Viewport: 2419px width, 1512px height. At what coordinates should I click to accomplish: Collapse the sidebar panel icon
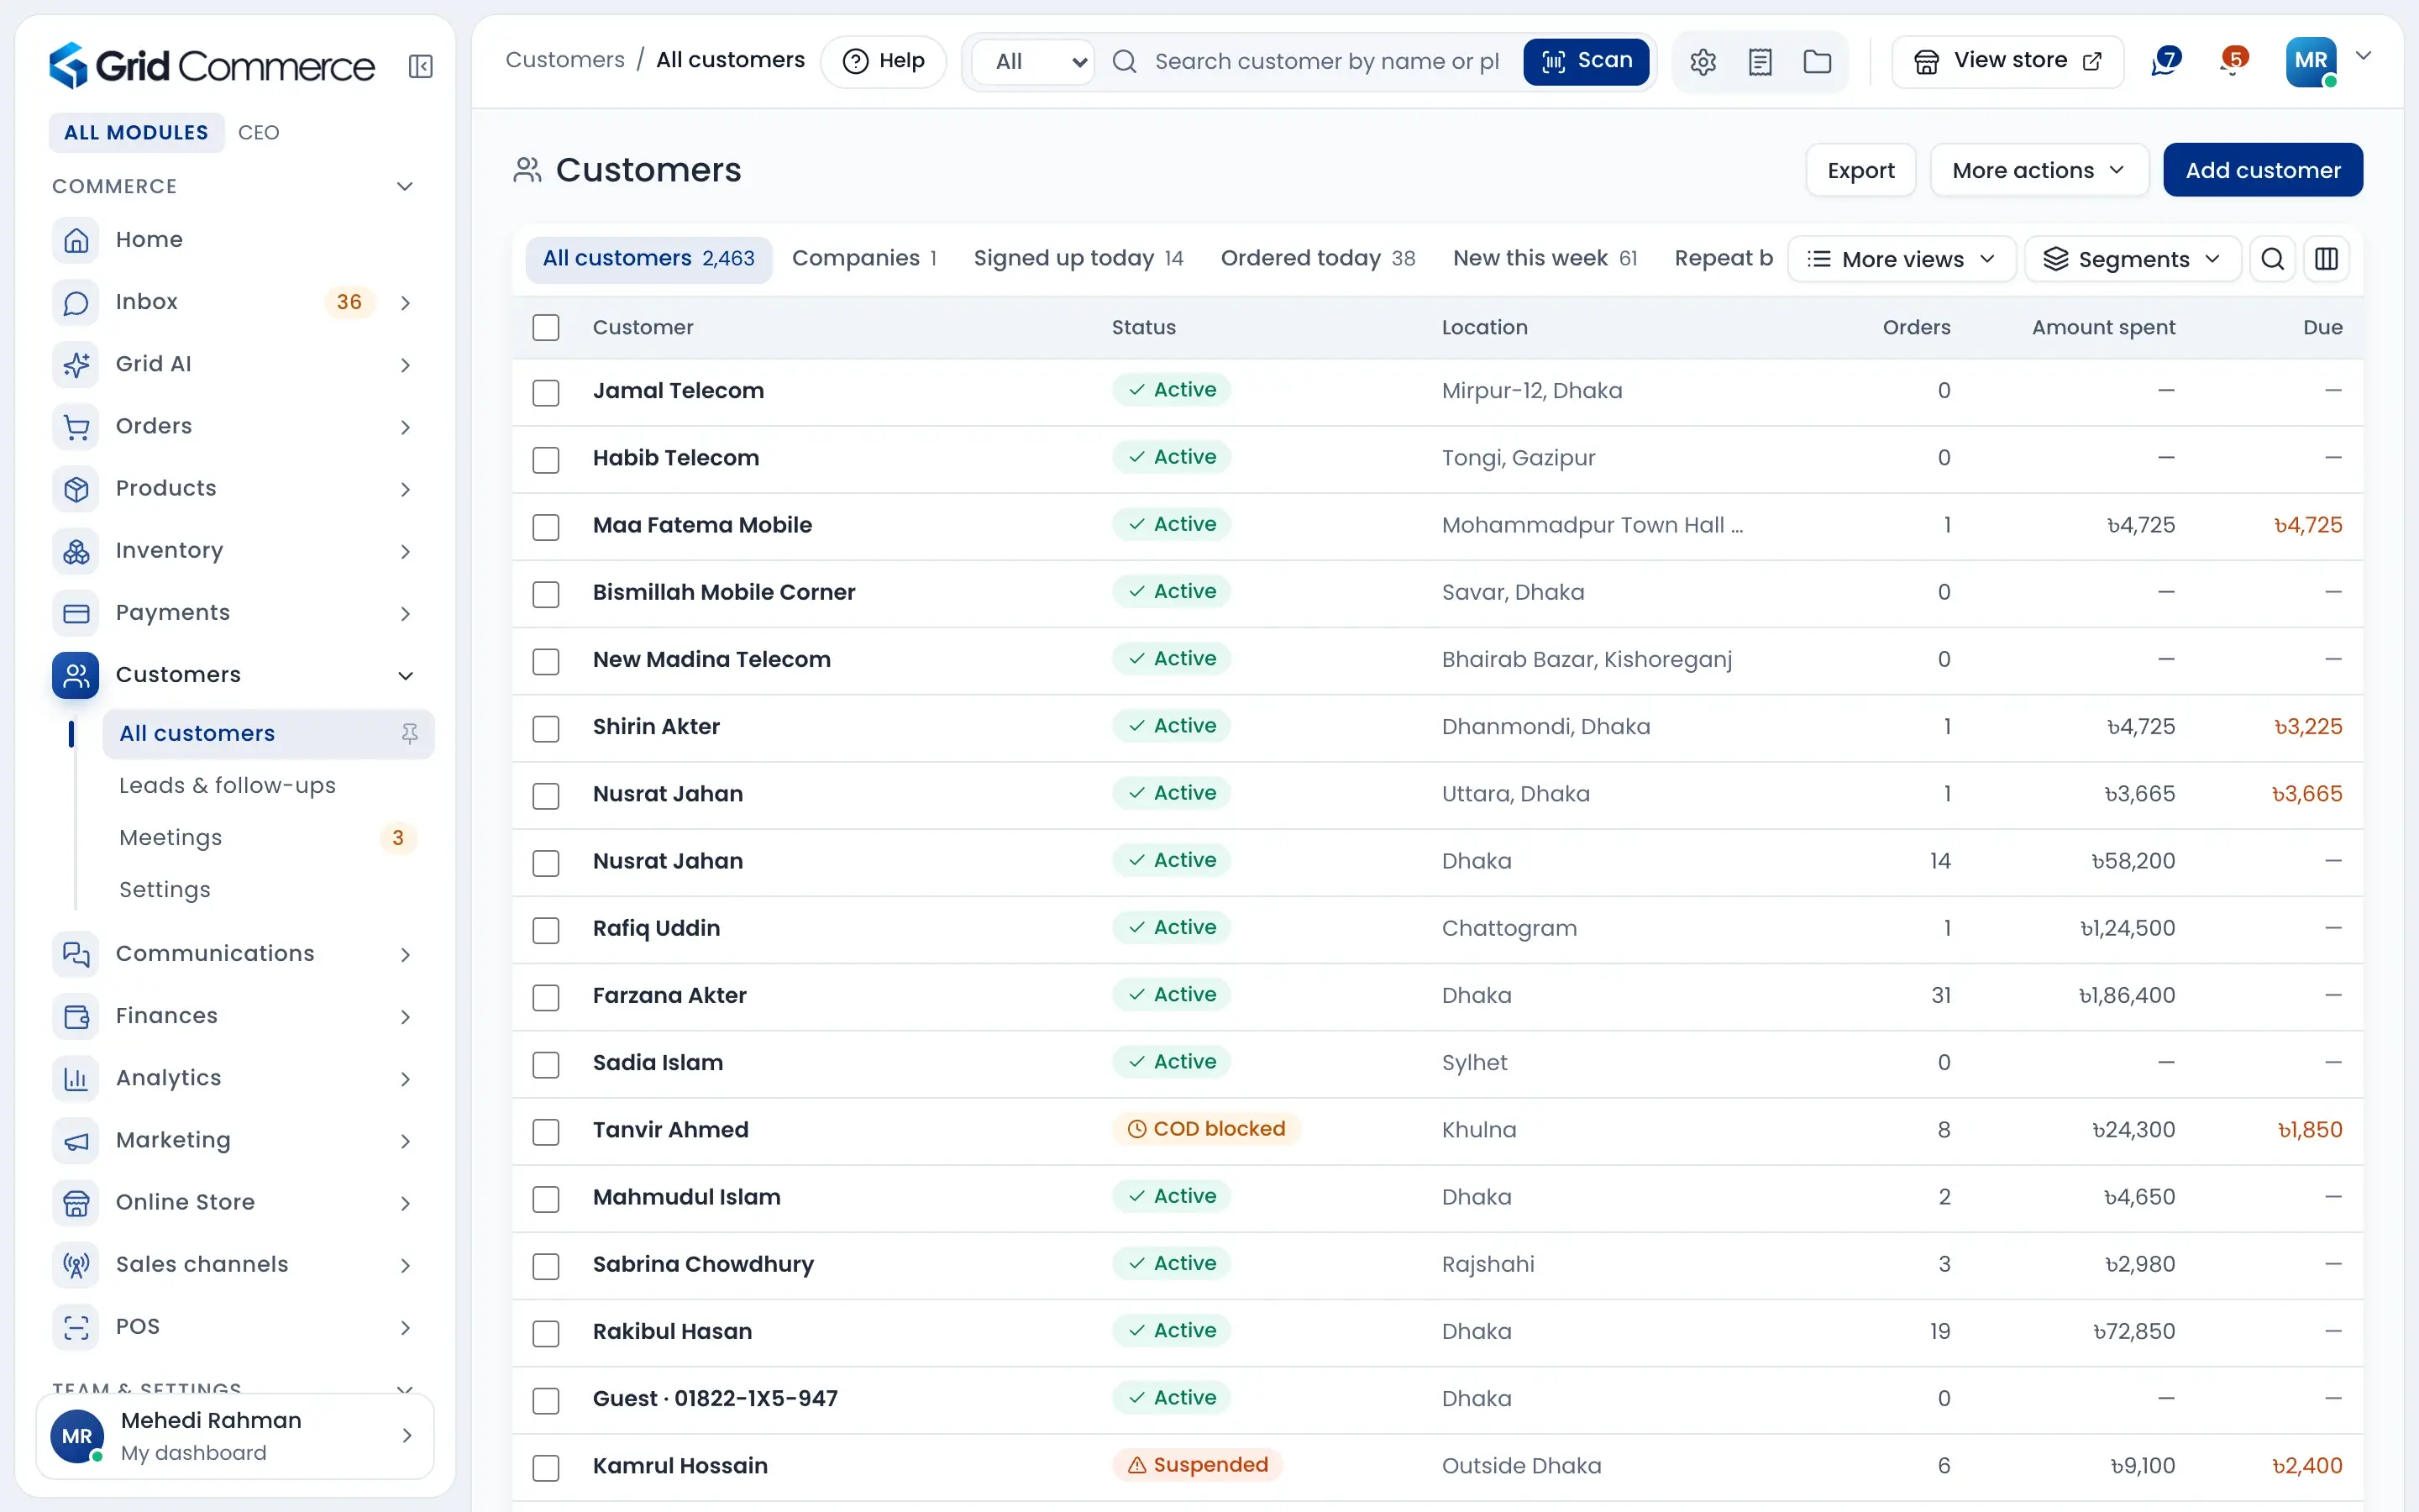[x=420, y=67]
